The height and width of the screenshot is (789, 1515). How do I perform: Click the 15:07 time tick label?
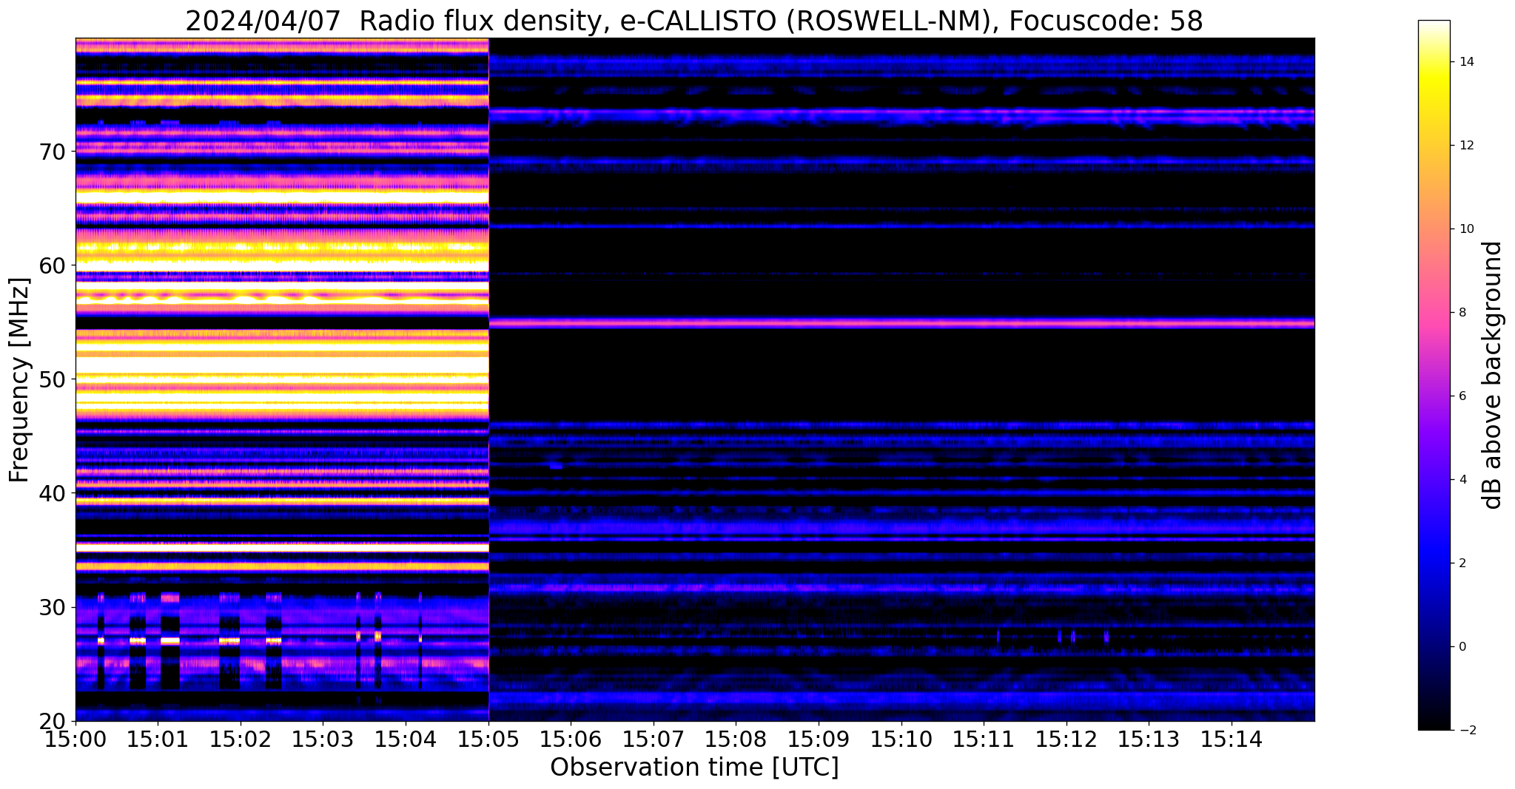coord(654,738)
